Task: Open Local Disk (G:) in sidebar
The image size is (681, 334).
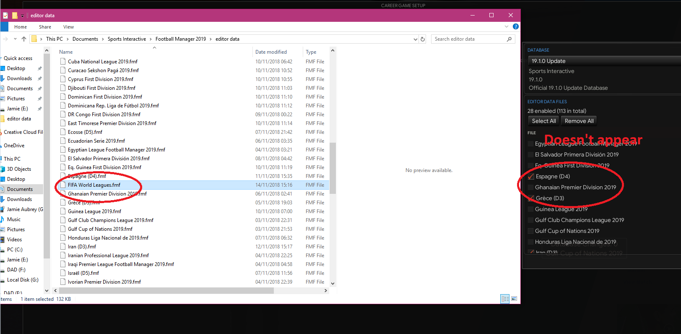Action: (23, 280)
